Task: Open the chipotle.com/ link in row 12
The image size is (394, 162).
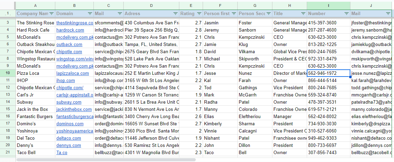Action: [70, 88]
